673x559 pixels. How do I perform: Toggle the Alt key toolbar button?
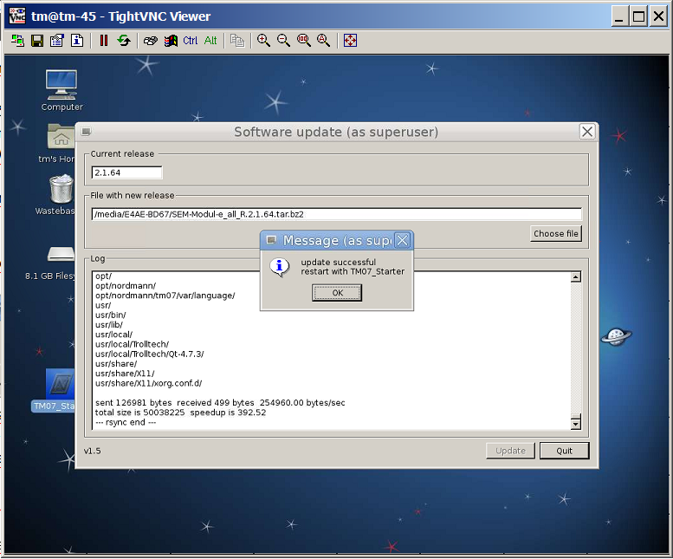[x=210, y=41]
